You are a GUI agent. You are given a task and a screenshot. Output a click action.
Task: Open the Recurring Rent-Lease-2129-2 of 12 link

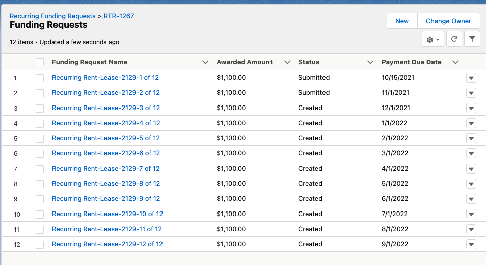(106, 93)
